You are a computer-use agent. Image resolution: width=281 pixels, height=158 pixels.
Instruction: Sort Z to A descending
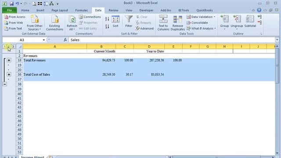pos(107,26)
